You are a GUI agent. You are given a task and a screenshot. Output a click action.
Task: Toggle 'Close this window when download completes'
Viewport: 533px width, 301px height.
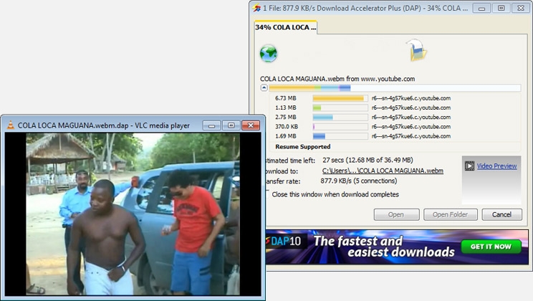[x=265, y=194]
